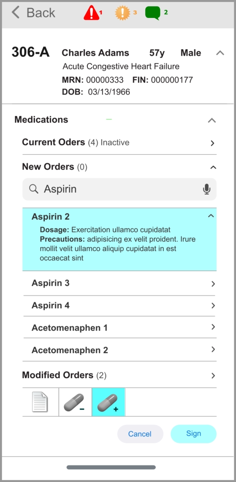Viewport: 236px width, 482px height.
Task: Expand the Modified Orders section
Action: (119, 375)
